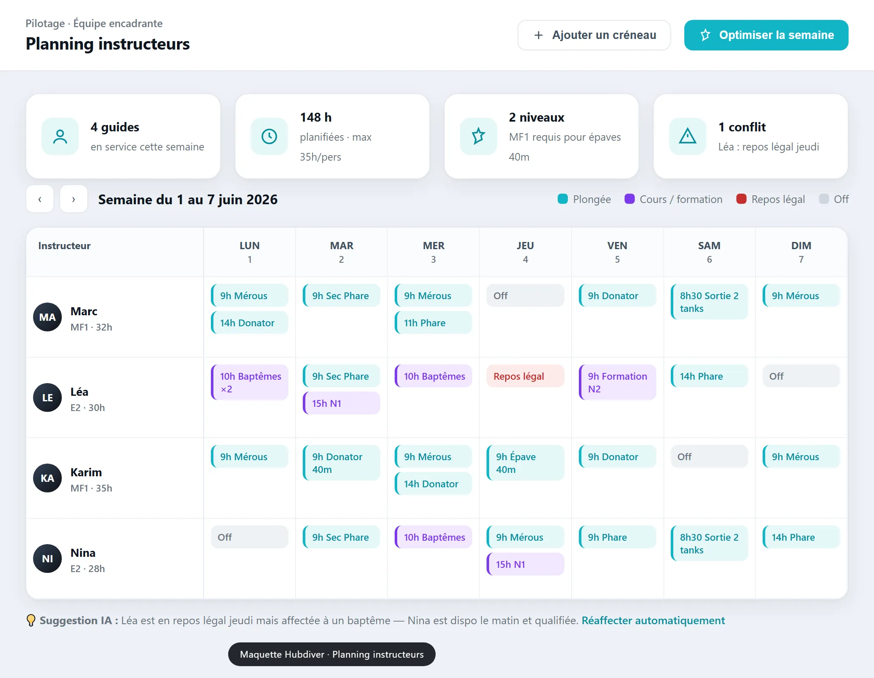Open Marc's Saturday 8h30 Sortie 2 tanks
The image size is (874, 678).
709,302
